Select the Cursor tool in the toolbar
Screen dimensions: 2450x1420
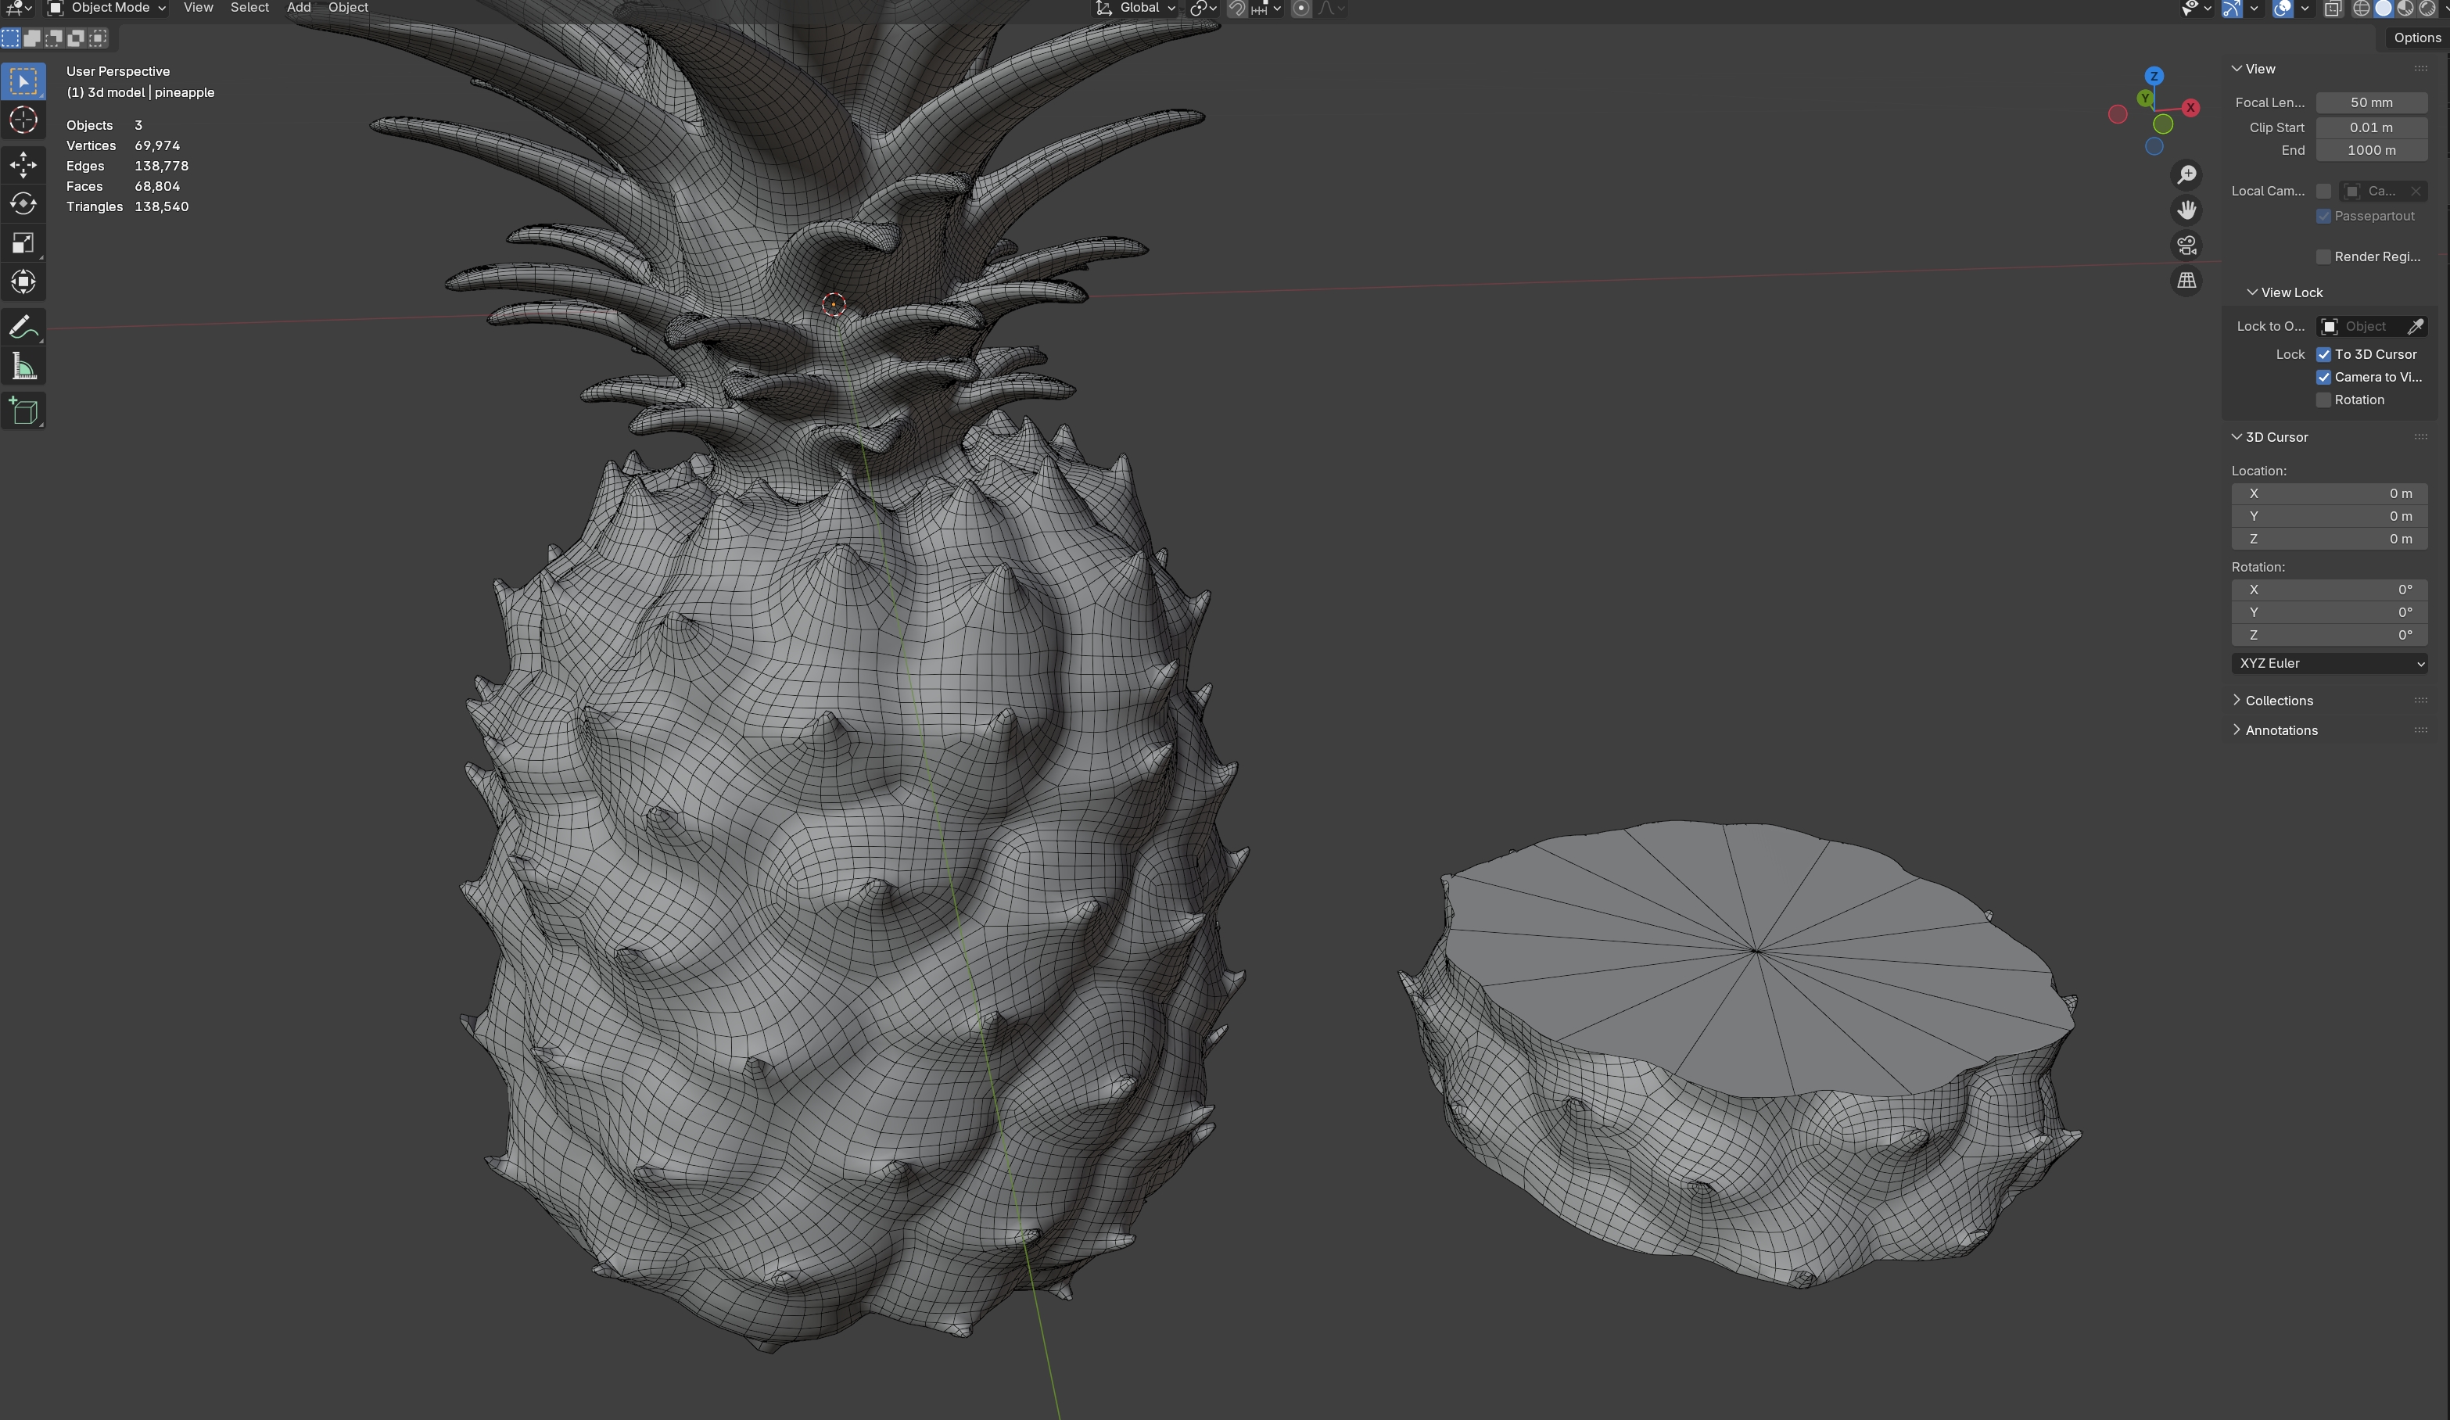tap(23, 120)
